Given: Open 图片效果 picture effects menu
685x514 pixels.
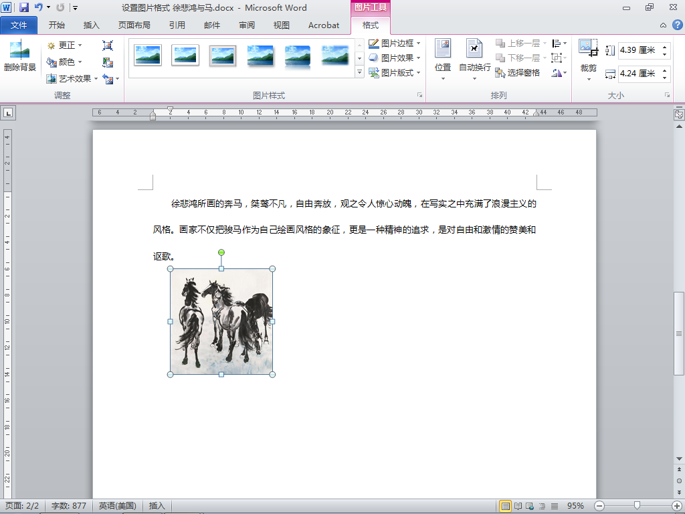Looking at the screenshot, I should (395, 58).
